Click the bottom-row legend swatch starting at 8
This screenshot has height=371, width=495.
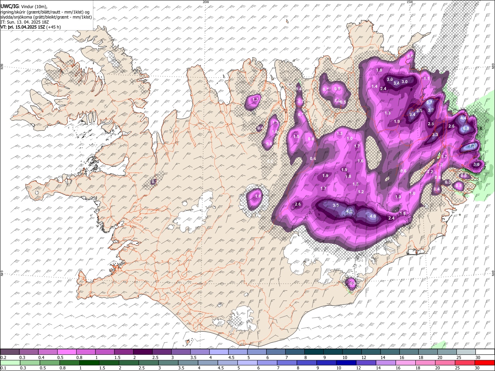coord(307,362)
